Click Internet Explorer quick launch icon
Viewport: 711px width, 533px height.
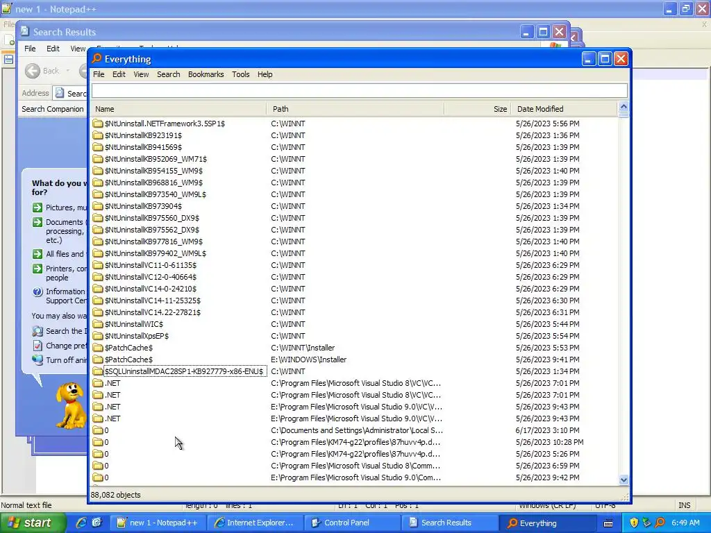(82, 523)
